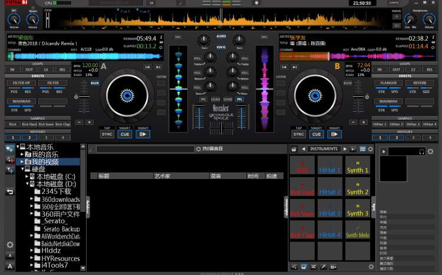Click deck B FLANGER effect button
This screenshot has width=442, height=275.
388,83
